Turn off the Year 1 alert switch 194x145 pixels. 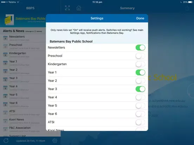pyautogui.click(x=140, y=72)
